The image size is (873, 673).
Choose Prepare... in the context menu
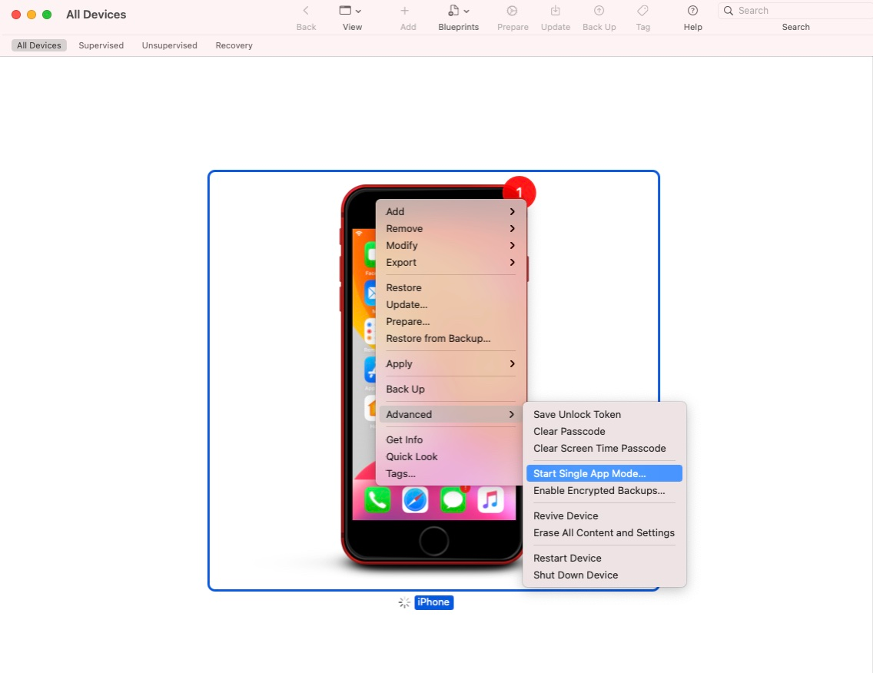click(451, 322)
